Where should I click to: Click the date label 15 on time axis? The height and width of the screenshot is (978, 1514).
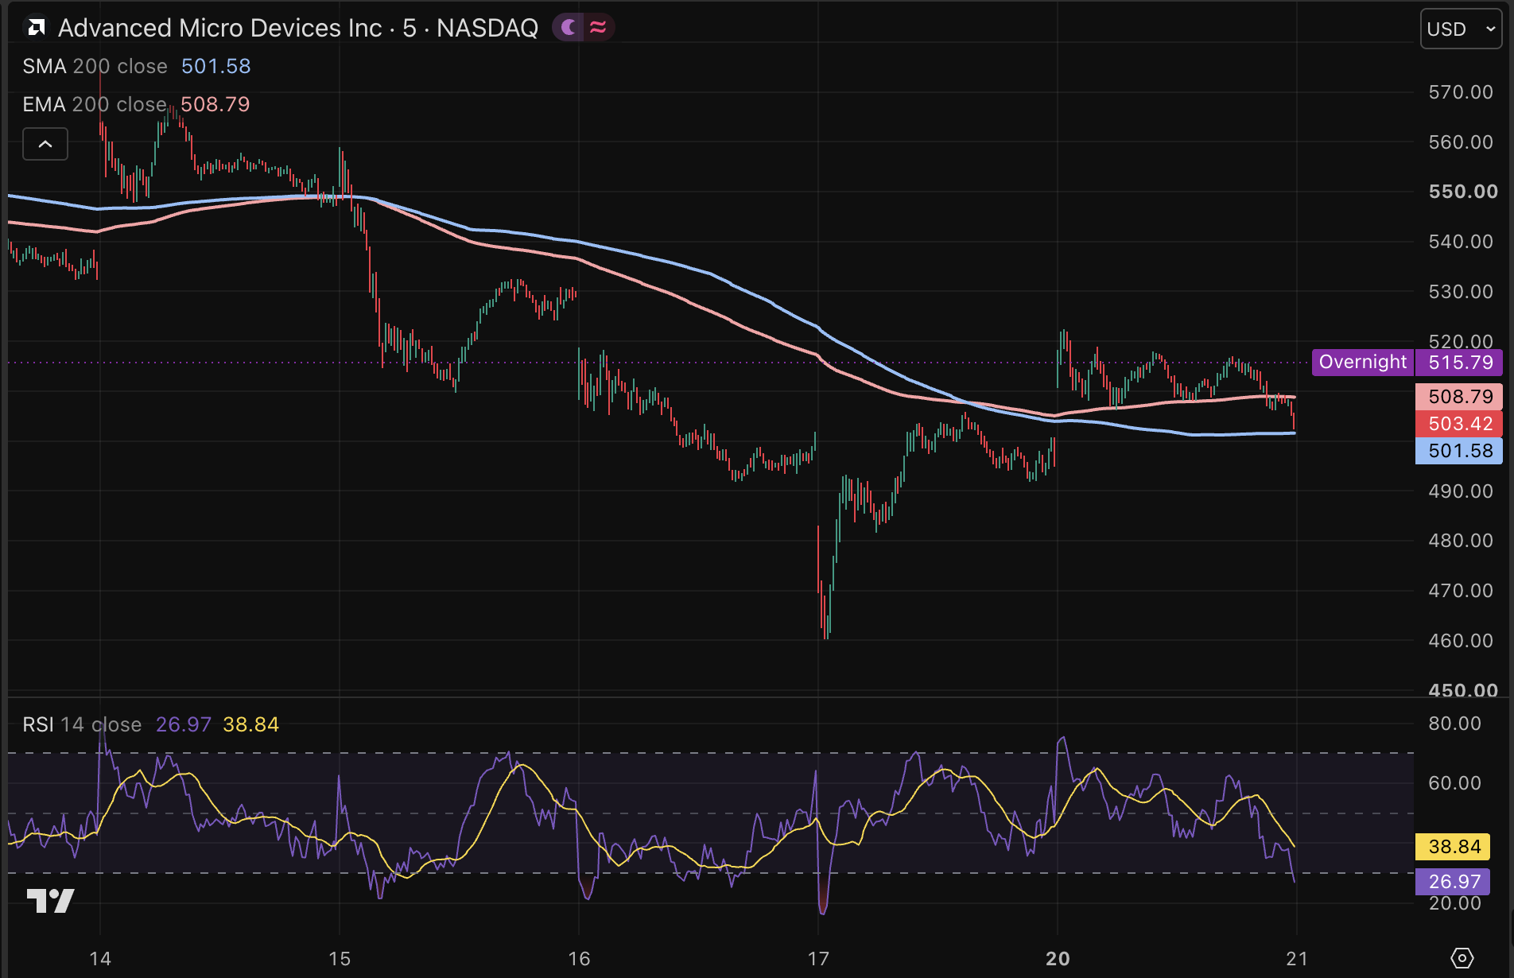click(x=340, y=959)
